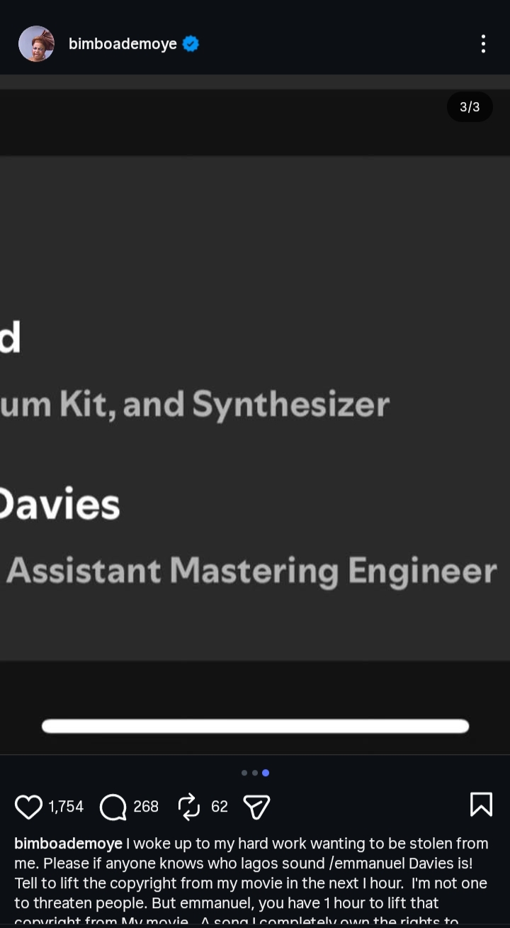Save the post with the bookmark icon
Image resolution: width=510 pixels, height=928 pixels.
click(481, 805)
